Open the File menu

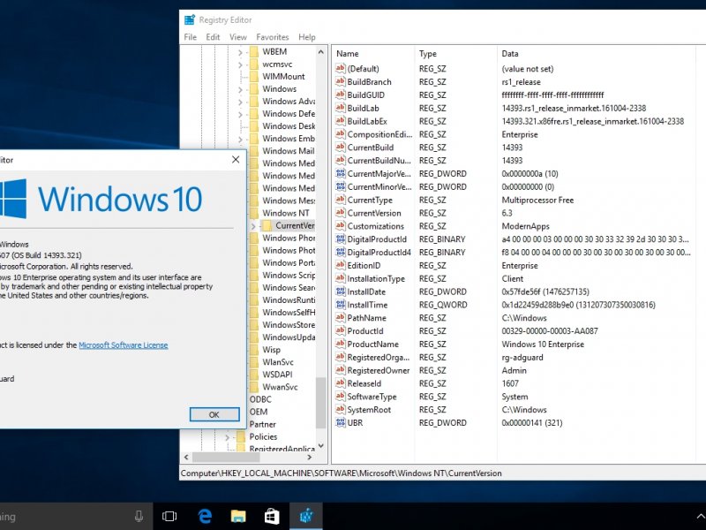click(190, 37)
